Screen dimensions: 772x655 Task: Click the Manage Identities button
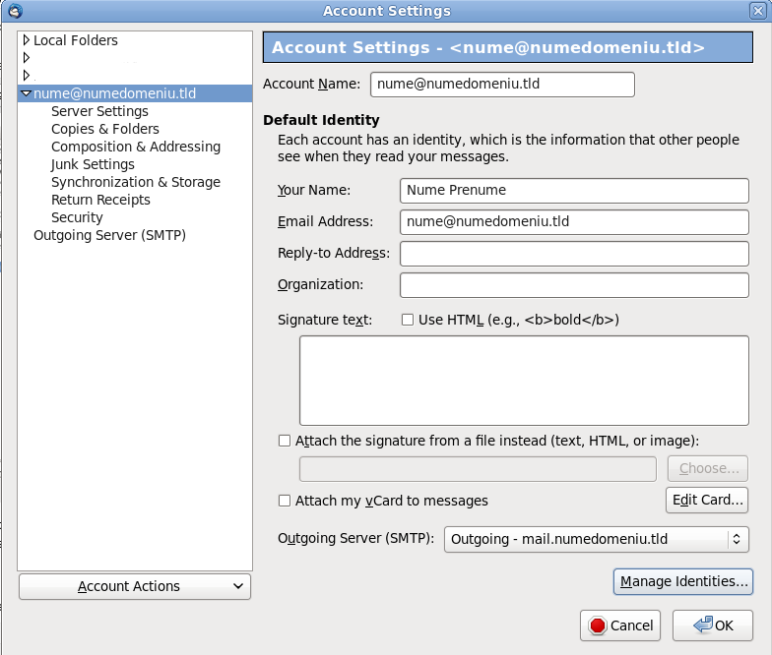coord(683,582)
